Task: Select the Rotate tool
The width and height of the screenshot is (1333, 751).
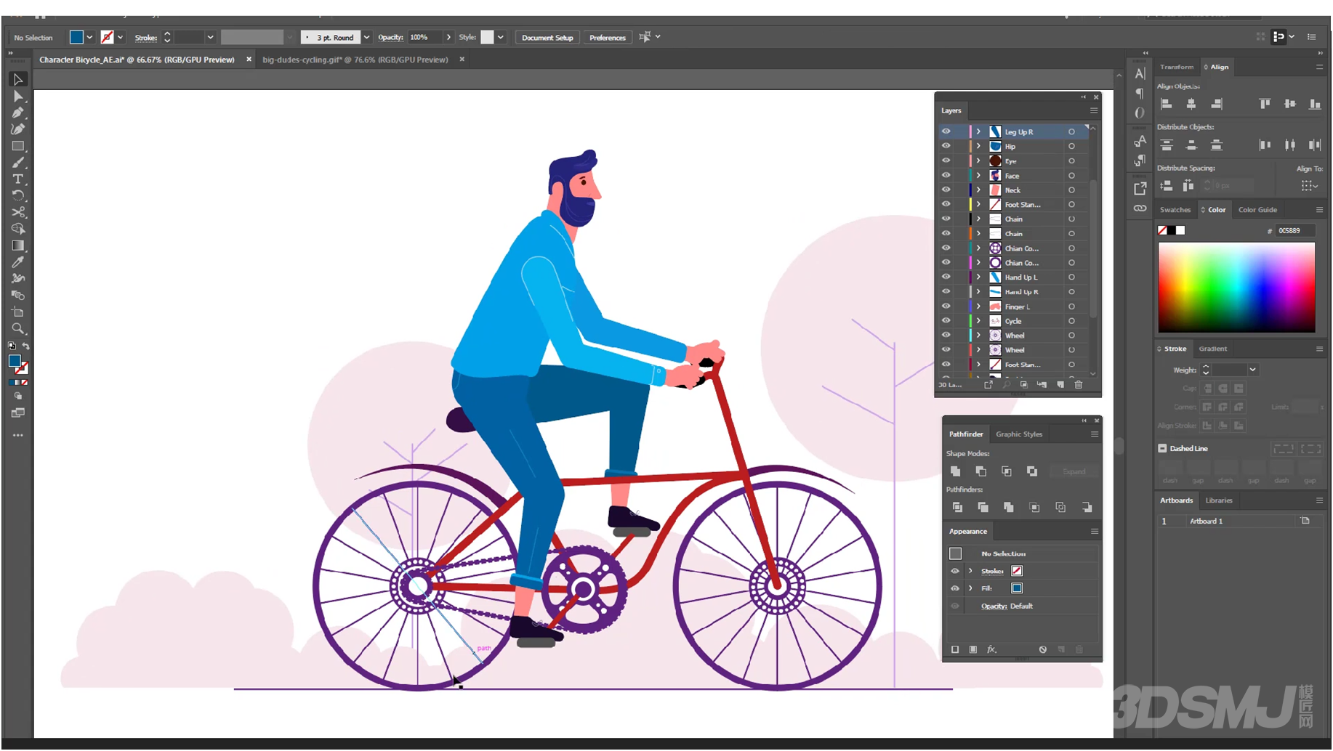Action: click(18, 195)
